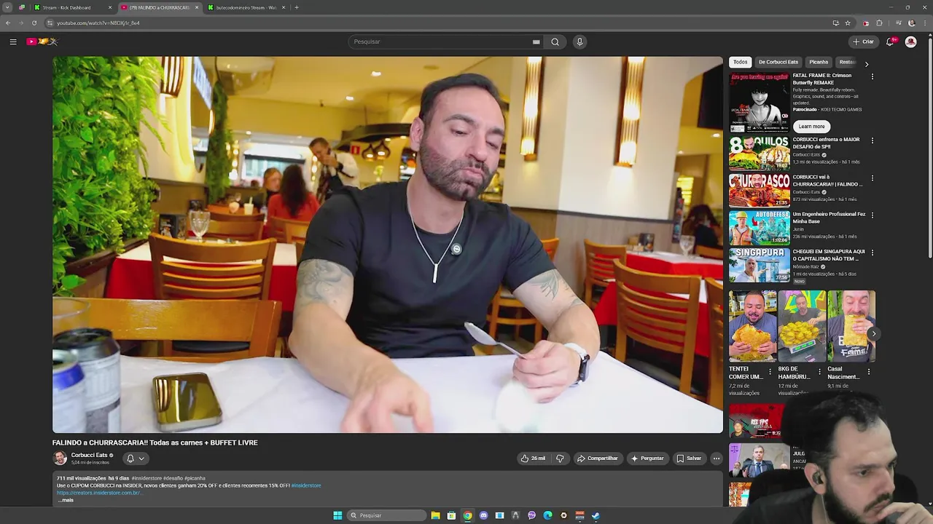Open the YouTube guide hamburger menu
The height and width of the screenshot is (524, 933).
click(12, 41)
